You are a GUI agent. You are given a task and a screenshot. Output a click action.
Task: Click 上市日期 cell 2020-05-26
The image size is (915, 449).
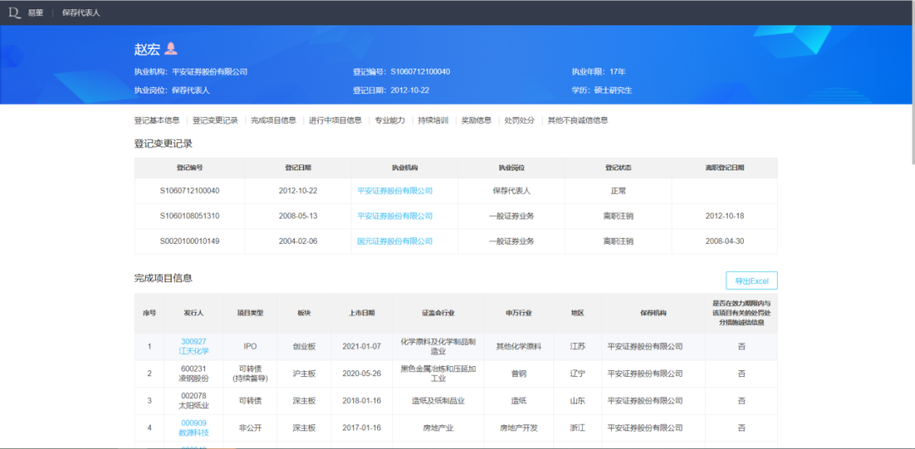[362, 374]
